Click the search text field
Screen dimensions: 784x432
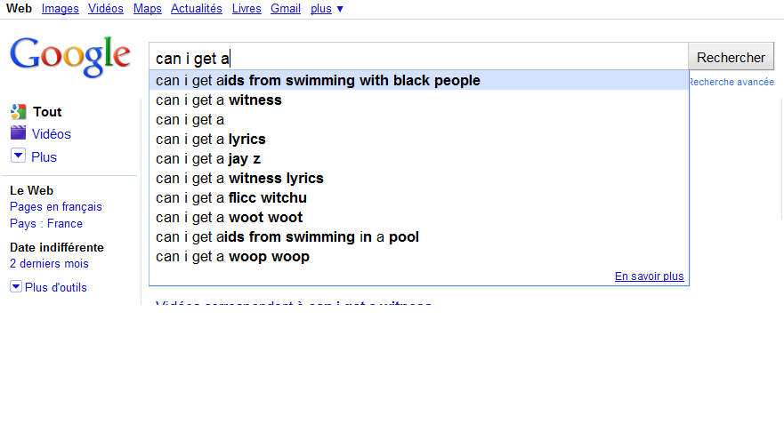pos(418,59)
